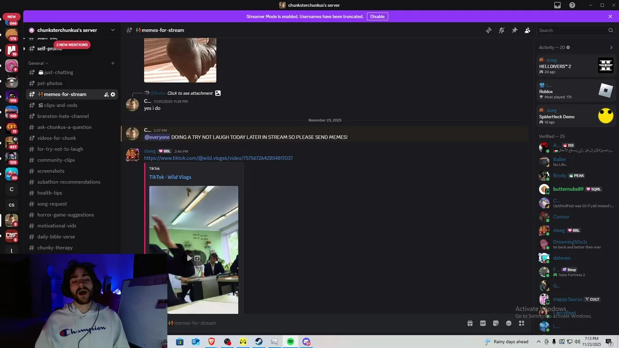Collapse the General category
Viewport: 619px width, 348px height.
[38, 63]
